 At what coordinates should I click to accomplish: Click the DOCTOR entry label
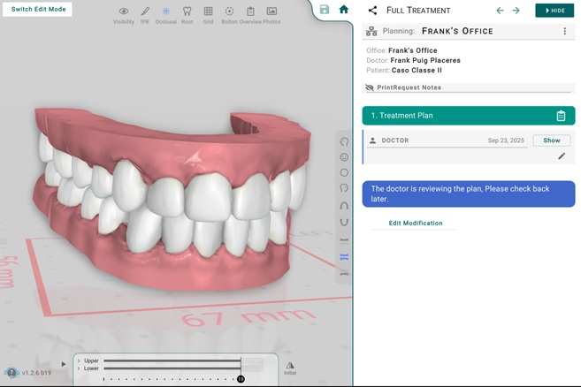pos(395,140)
